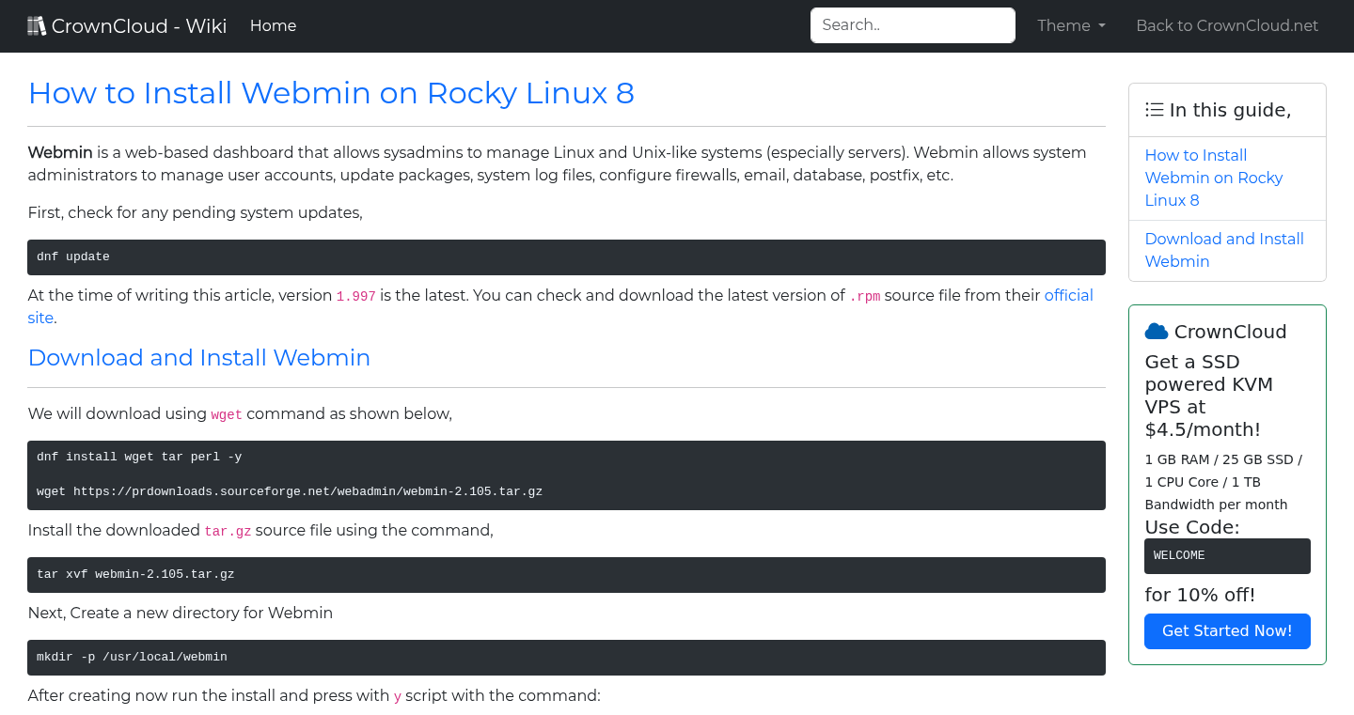Click the inline tar.gz code text
Viewport: 1354px width, 715px height.
click(x=228, y=531)
